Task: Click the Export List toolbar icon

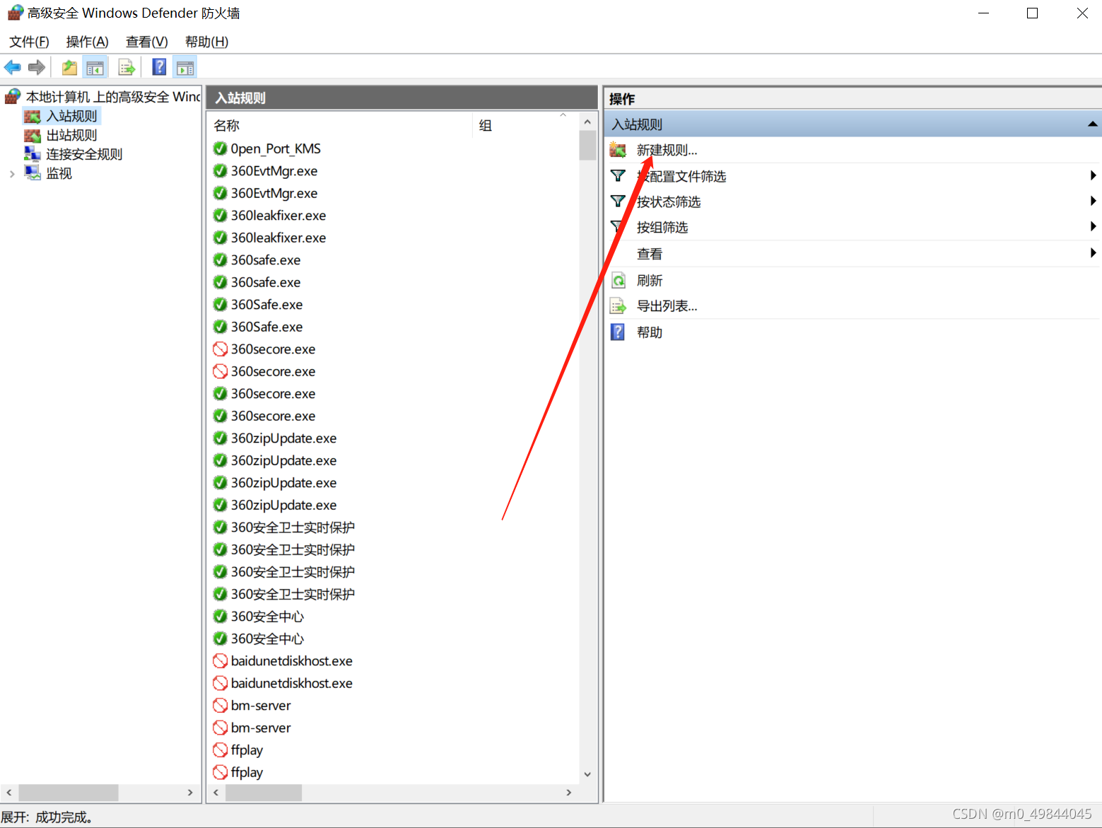Action: 127,68
